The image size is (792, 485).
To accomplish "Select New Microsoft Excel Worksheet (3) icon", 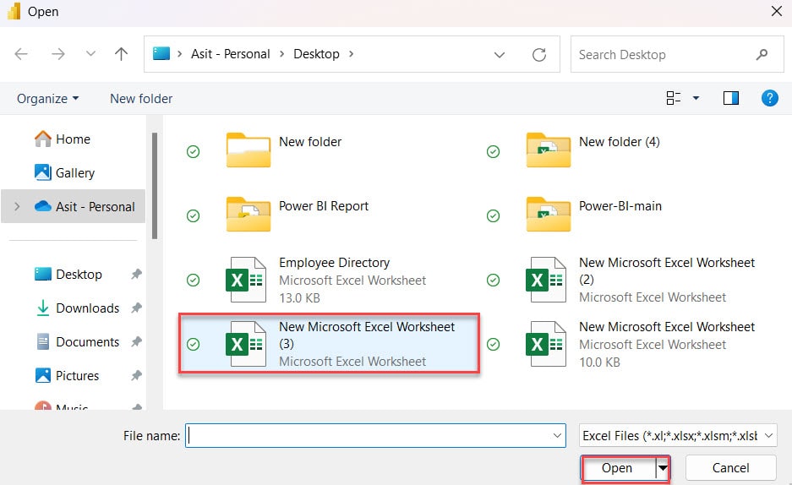I will tap(245, 344).
